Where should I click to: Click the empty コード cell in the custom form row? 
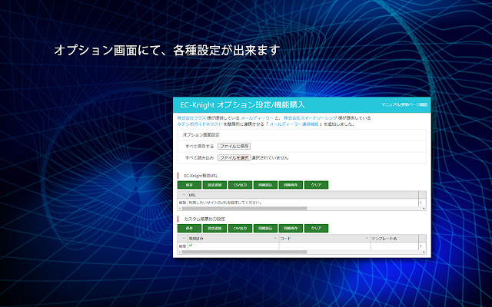tap(324, 246)
